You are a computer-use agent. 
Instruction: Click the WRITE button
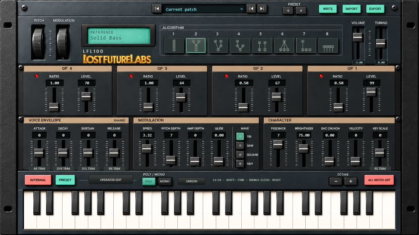328,9
